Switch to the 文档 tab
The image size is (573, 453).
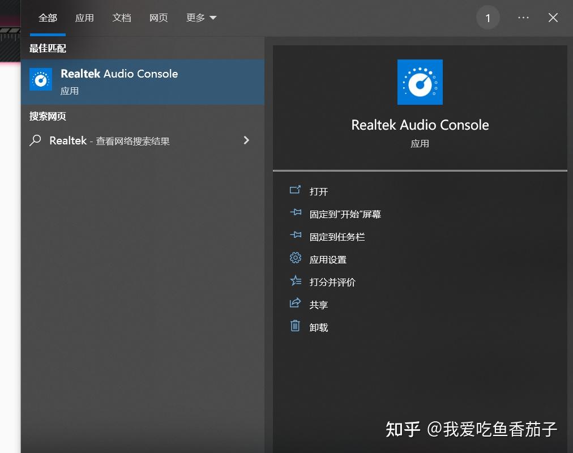122,18
